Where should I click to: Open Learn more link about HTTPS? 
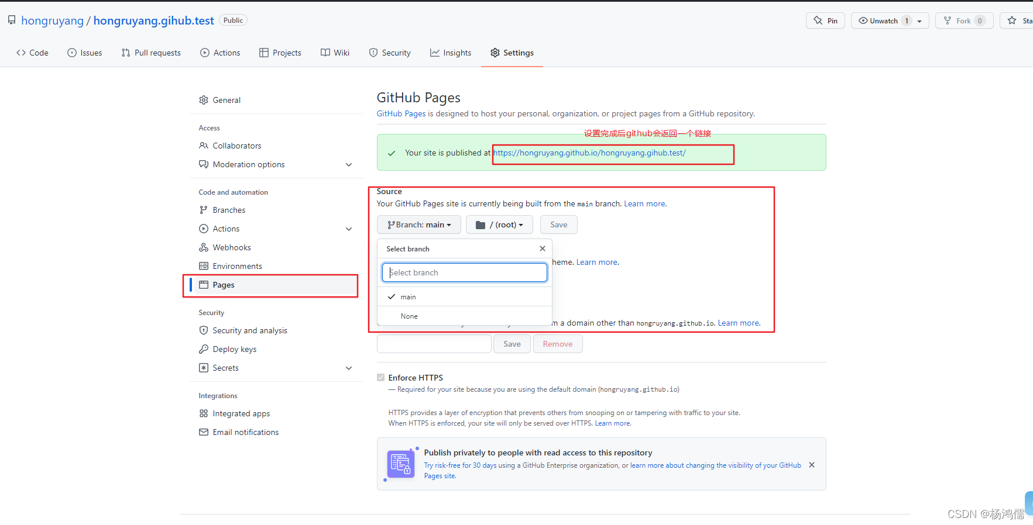click(x=613, y=423)
